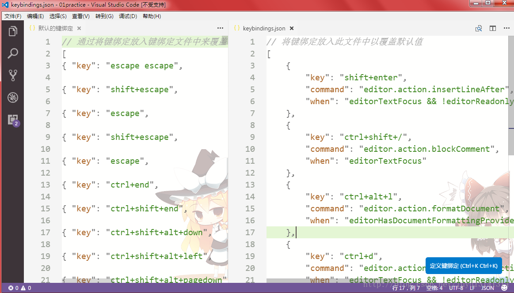Open more actions for right editor group
The image size is (514, 293).
click(x=506, y=28)
